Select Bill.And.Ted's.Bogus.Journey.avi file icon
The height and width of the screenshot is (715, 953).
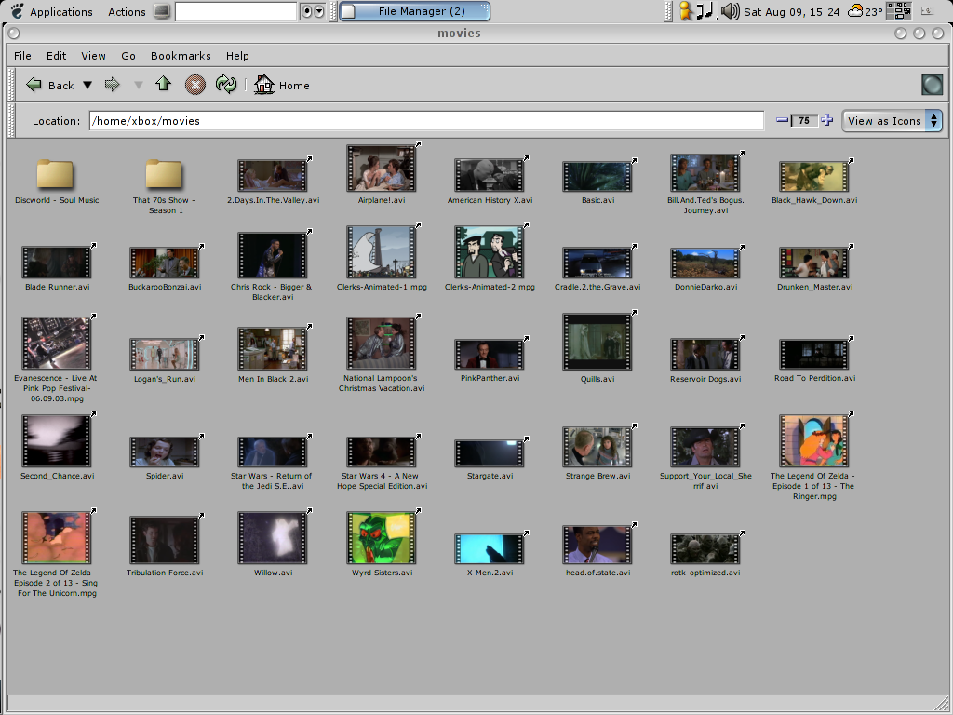(x=705, y=173)
